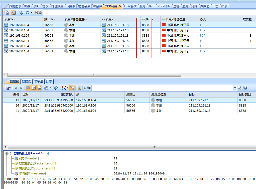Open the 概要 tab

[x=27, y=6]
